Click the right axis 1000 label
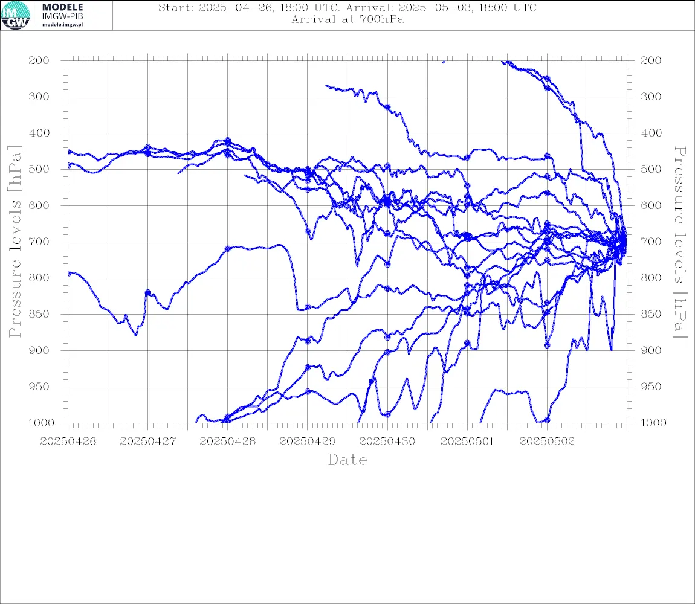The image size is (695, 604). coord(653,423)
